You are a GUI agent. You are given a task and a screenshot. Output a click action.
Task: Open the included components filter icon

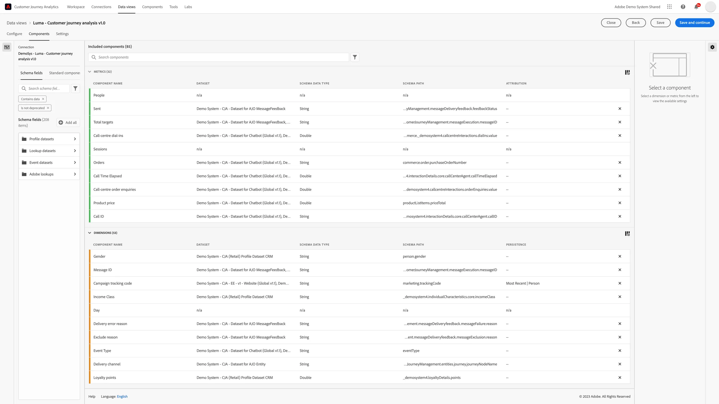(355, 57)
